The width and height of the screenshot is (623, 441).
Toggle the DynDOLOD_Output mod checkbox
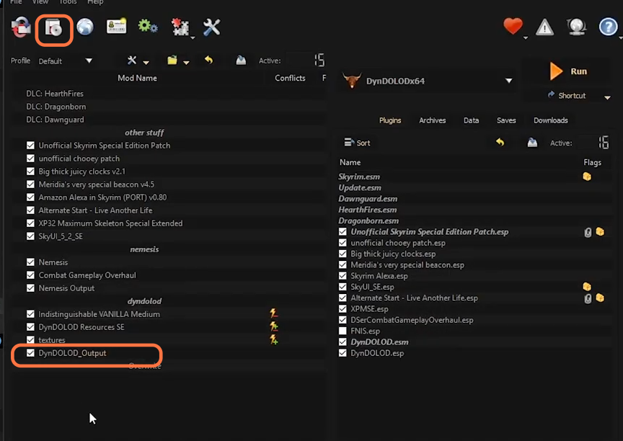(x=30, y=353)
